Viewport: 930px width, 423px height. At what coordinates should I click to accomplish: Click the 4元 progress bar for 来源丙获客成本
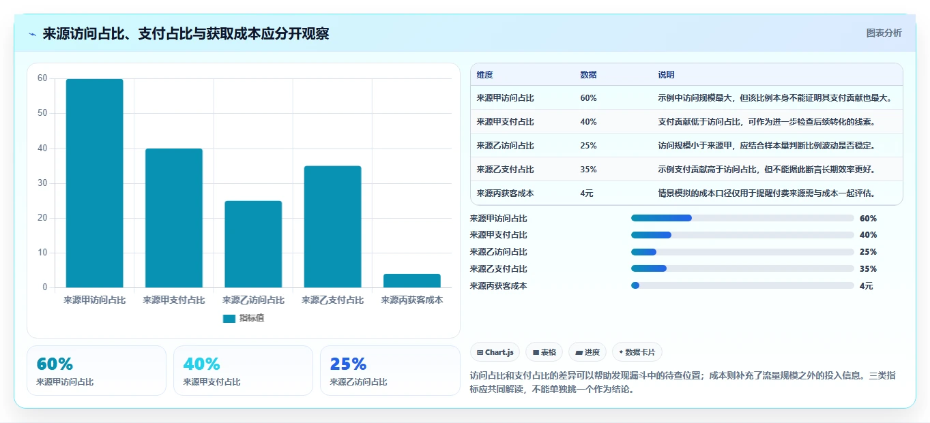pyautogui.click(x=742, y=285)
